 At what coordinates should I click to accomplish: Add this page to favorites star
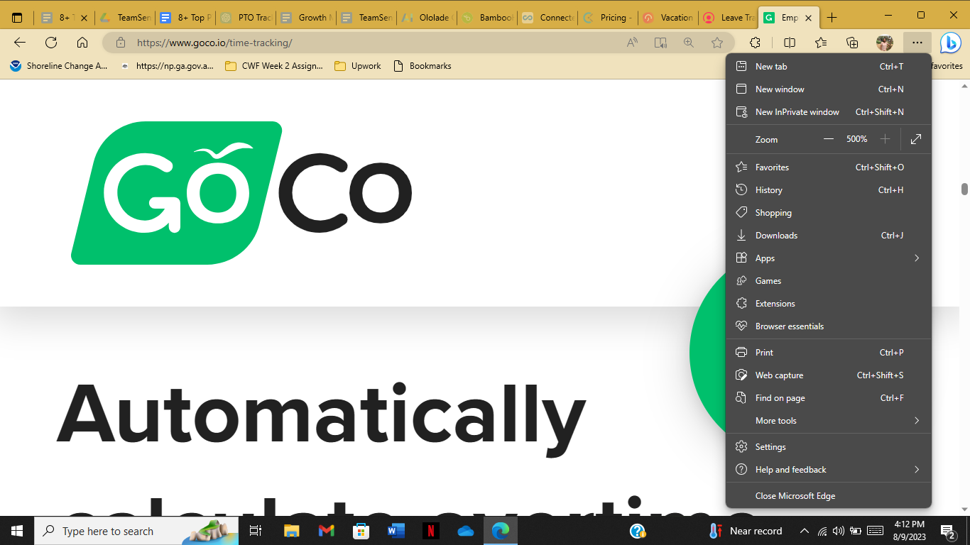717,43
